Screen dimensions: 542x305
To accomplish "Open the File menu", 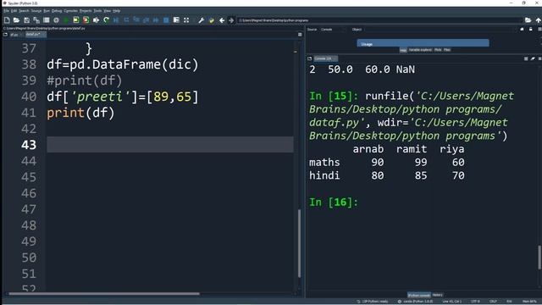I will pyautogui.click(x=6, y=11).
